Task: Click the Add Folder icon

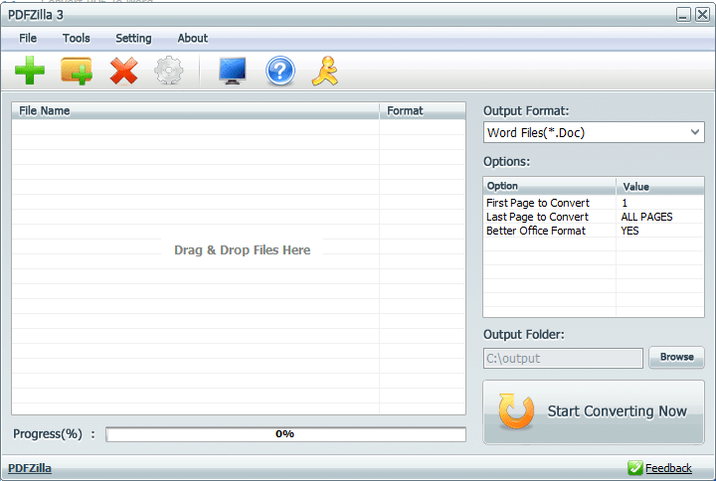Action: click(x=77, y=71)
